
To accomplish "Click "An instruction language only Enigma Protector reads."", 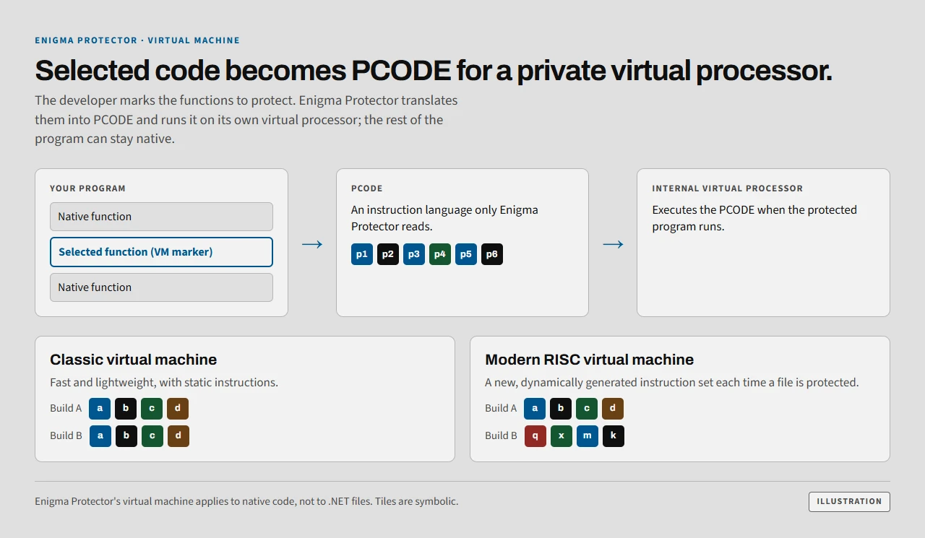I will (444, 218).
